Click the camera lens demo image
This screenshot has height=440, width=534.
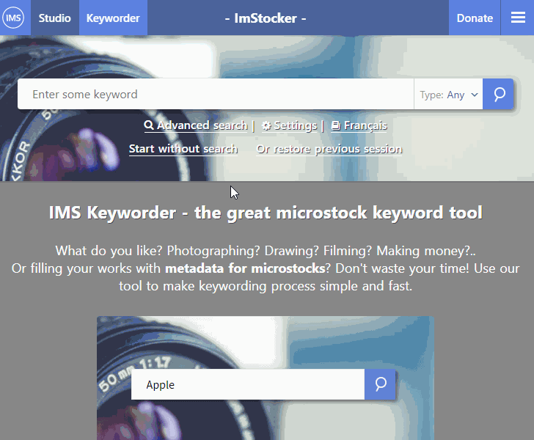(266, 378)
